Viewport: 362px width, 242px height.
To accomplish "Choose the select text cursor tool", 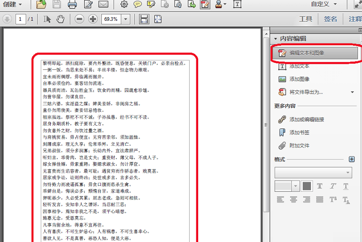I will click(47, 19).
